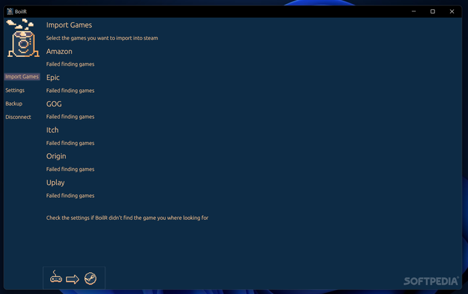Click the Uplay platform heading
Image resolution: width=468 pixels, height=294 pixels.
click(55, 182)
